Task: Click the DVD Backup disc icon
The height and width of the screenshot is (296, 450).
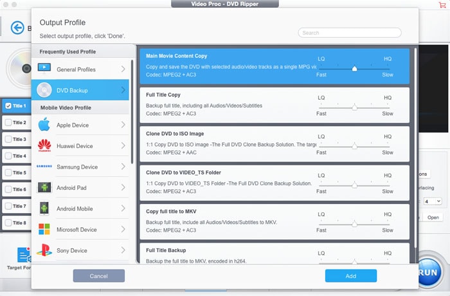Action: [44, 90]
